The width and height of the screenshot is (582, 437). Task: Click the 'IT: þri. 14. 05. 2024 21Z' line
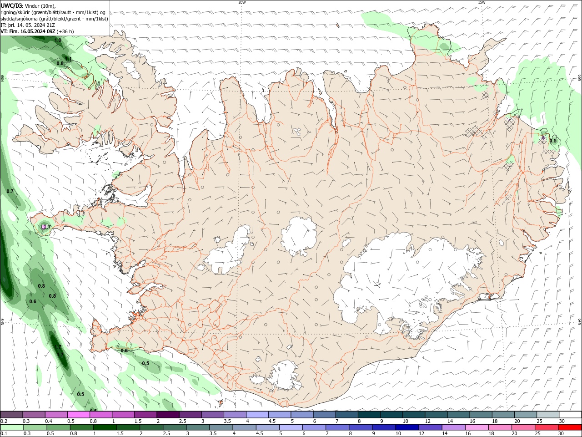tap(28, 25)
